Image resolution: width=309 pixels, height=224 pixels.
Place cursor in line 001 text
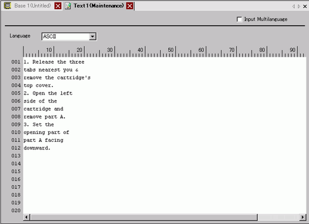[54, 62]
